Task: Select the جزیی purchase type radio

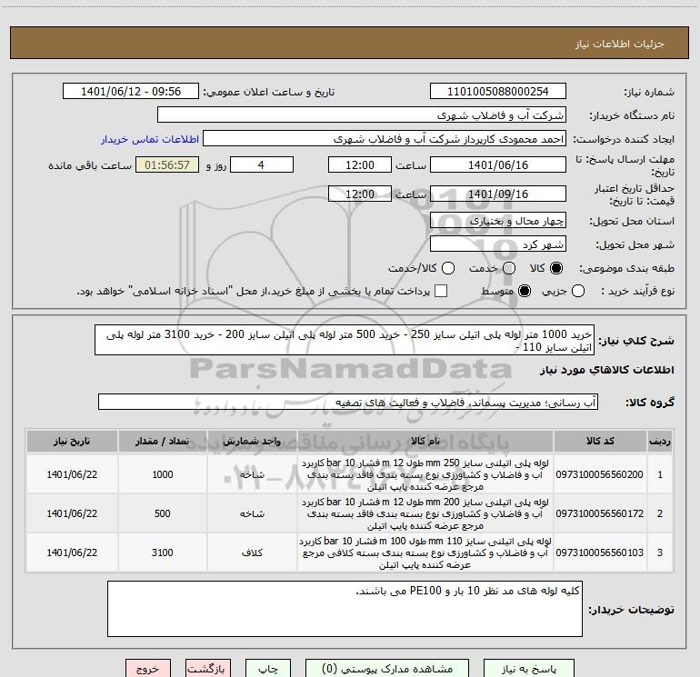Action: coord(577,291)
